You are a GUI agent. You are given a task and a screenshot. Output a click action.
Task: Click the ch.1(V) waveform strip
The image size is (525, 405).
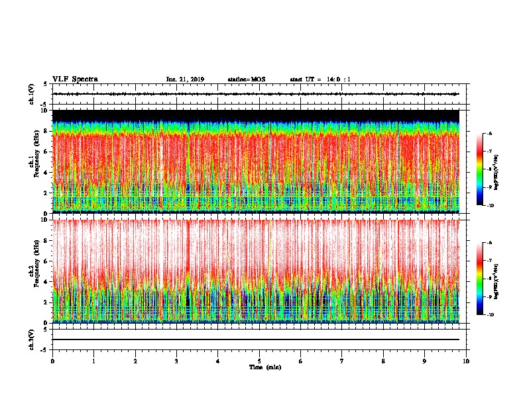pyautogui.click(x=256, y=94)
